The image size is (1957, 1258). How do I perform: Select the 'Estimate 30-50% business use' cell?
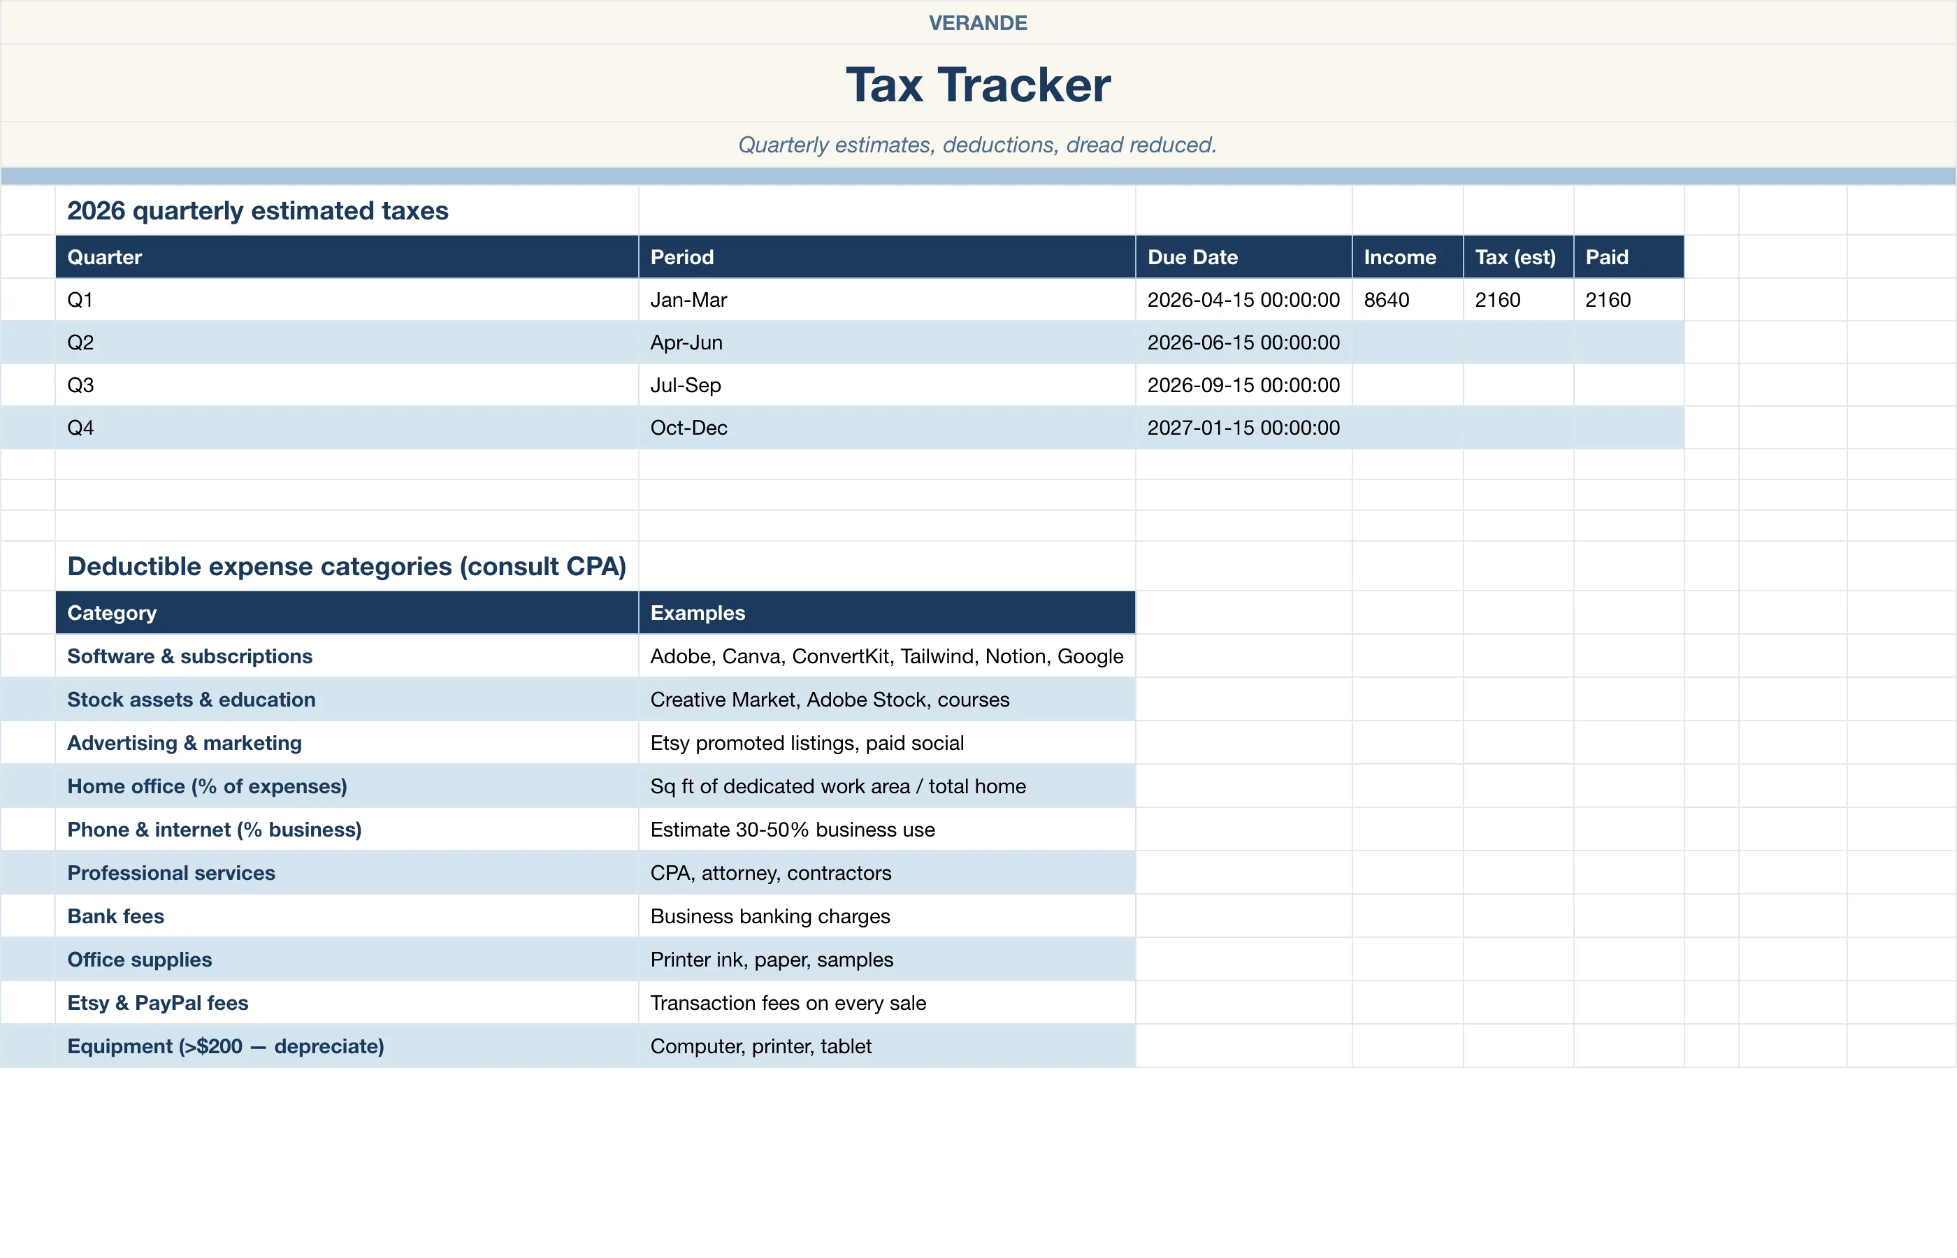tap(887, 829)
